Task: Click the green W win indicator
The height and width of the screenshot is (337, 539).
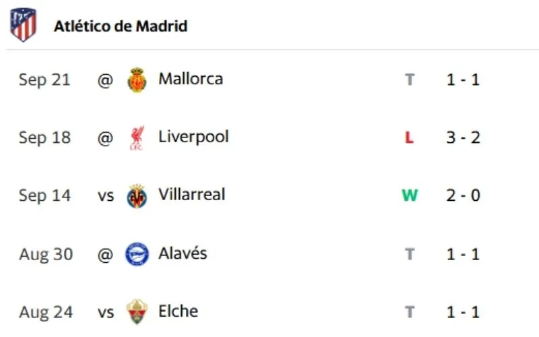Action: coord(410,196)
